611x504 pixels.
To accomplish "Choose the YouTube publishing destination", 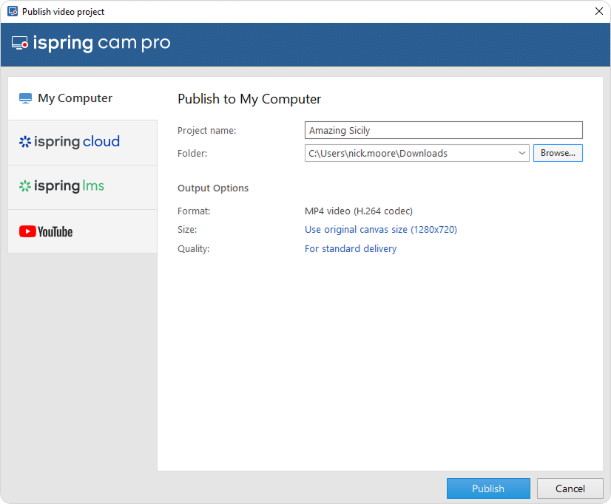I will point(55,231).
